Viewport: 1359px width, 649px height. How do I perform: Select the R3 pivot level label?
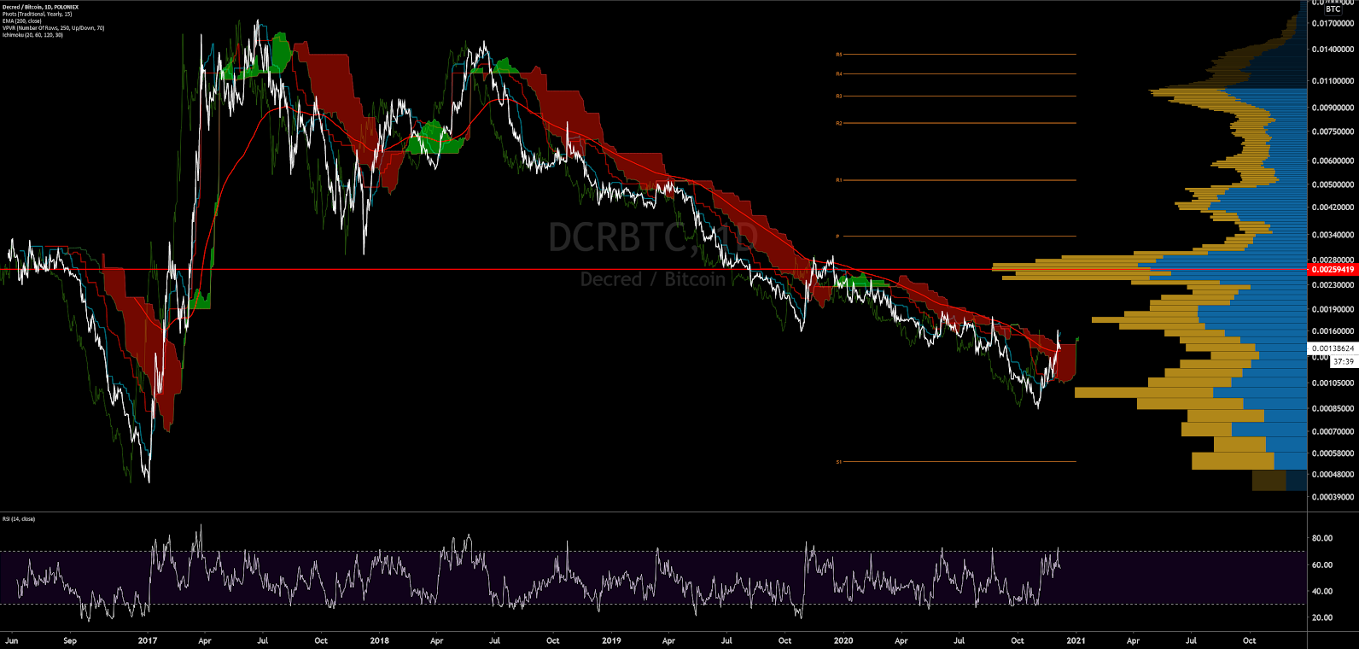tap(839, 96)
